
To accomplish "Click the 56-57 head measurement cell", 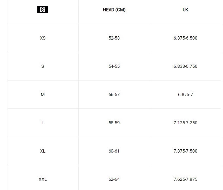I will pyautogui.click(x=114, y=95).
